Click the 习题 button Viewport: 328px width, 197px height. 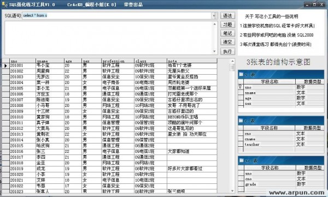pos(227,25)
